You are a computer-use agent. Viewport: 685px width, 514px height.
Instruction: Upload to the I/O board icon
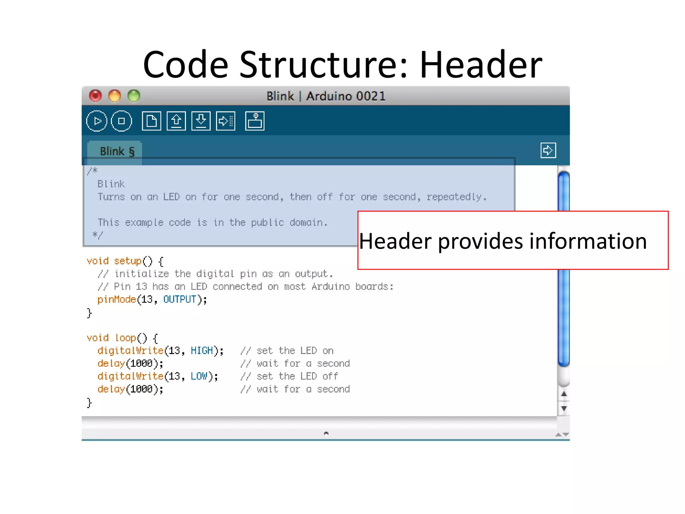(226, 121)
